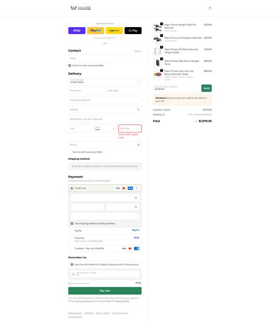Click the green Apply discount button
Viewport: 280px width, 324px height.
point(206,88)
